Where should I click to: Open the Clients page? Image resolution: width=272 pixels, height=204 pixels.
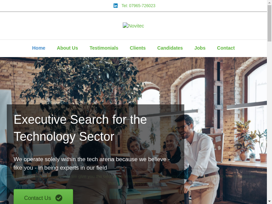138,48
